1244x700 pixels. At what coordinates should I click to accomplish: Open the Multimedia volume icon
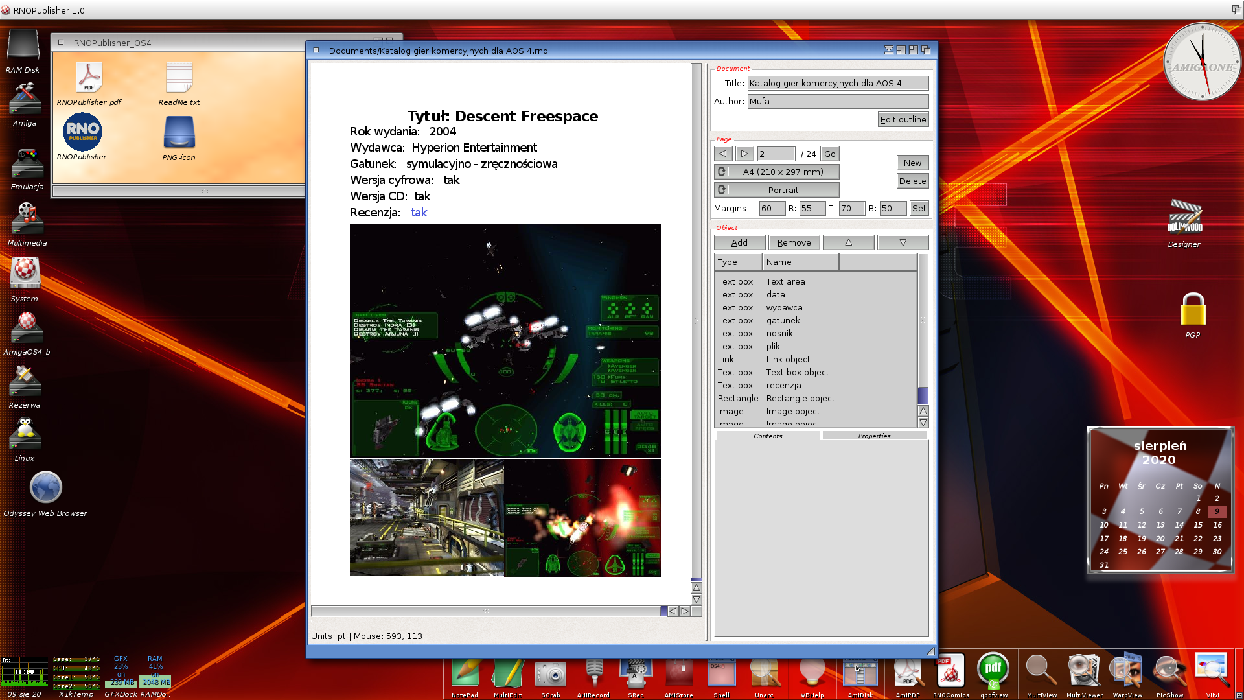(x=27, y=218)
